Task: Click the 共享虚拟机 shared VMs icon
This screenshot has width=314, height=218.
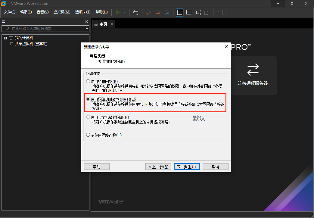Action: pyautogui.click(x=11, y=44)
